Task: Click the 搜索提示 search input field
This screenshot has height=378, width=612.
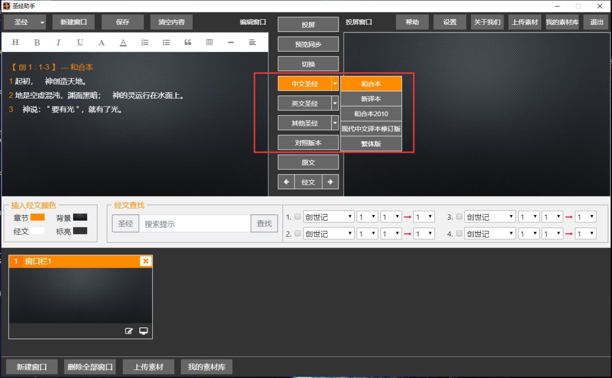Action: click(195, 224)
